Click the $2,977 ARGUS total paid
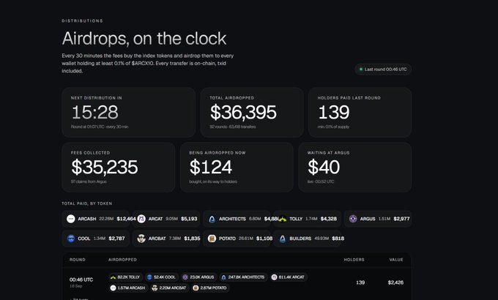498x300 pixels. [x=401, y=219]
